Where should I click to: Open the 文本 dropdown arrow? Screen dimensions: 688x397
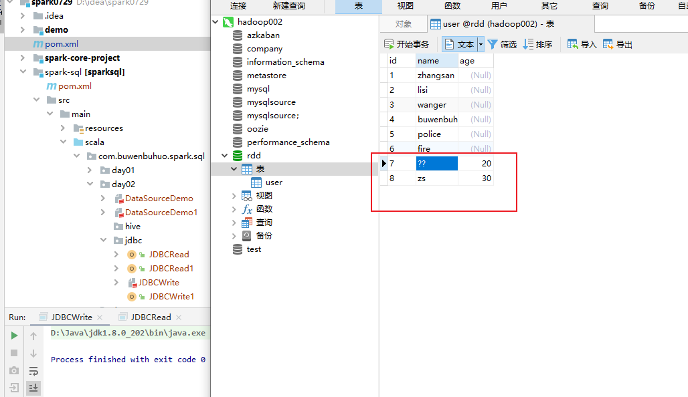(x=481, y=44)
